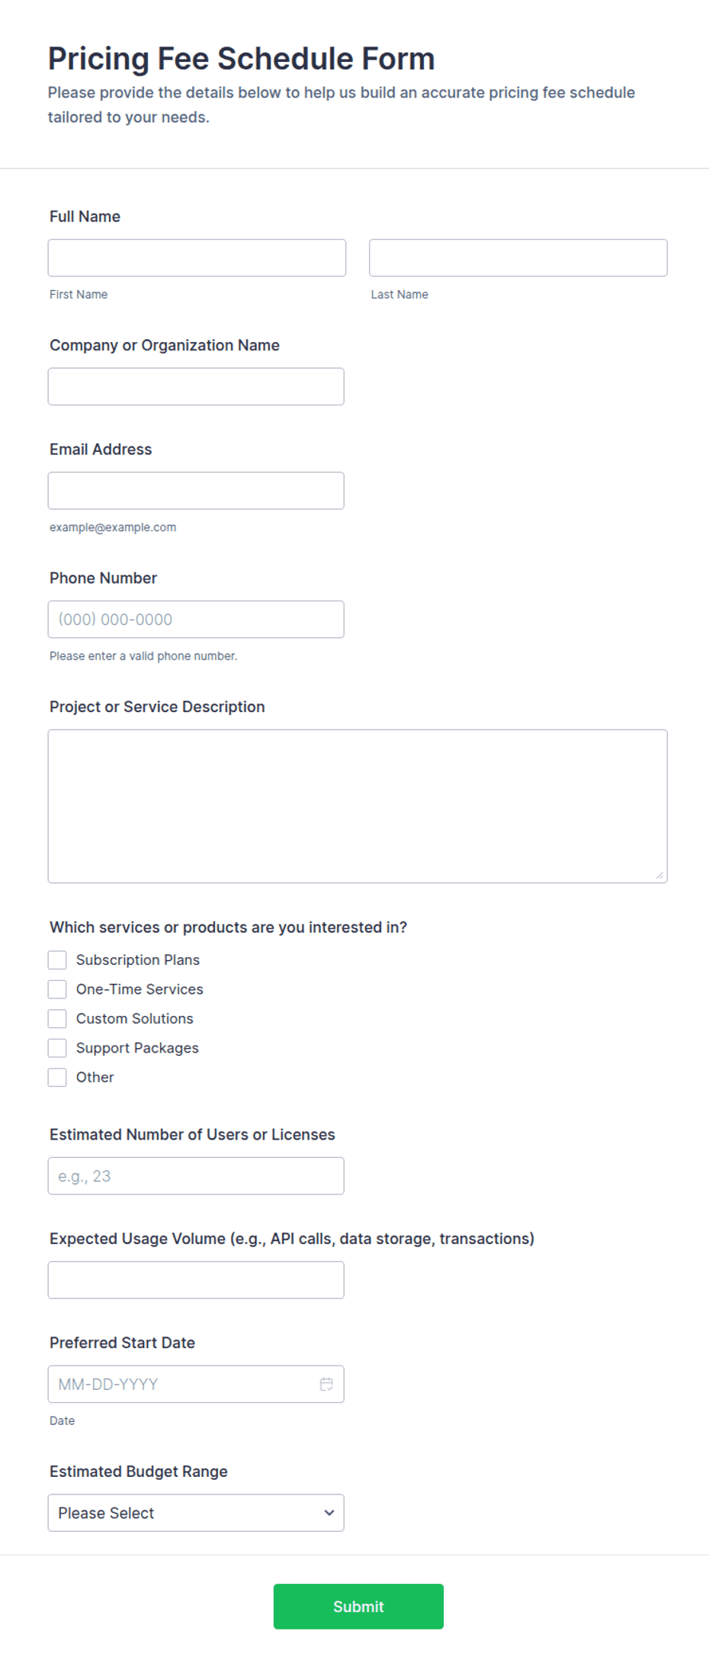Submit the pricing fee schedule form
This screenshot has width=709, height=1667.
358,1606
